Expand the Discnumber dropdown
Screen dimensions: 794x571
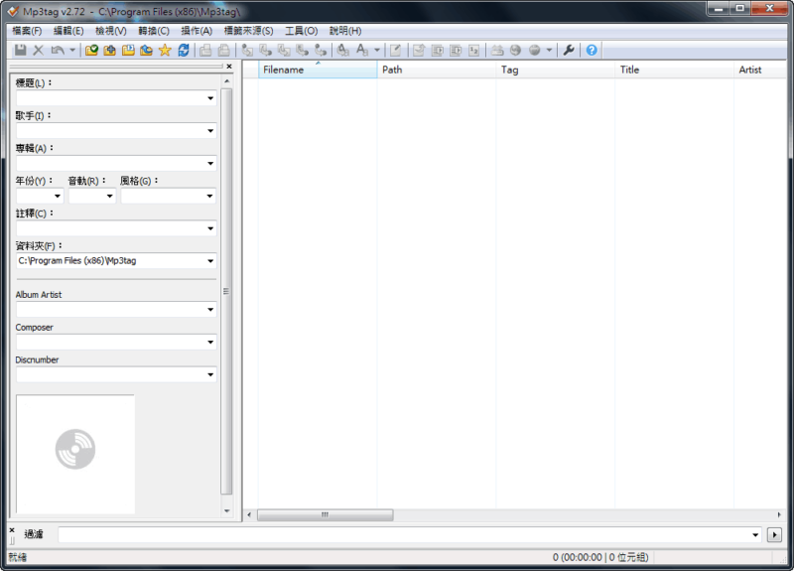pos(210,375)
